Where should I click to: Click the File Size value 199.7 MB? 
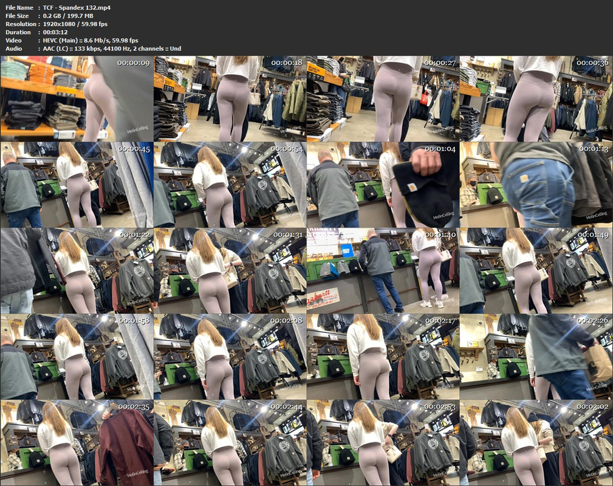68,16
